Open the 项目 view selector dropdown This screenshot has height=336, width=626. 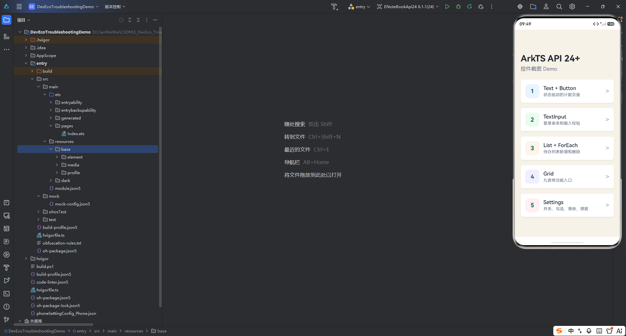click(x=23, y=20)
